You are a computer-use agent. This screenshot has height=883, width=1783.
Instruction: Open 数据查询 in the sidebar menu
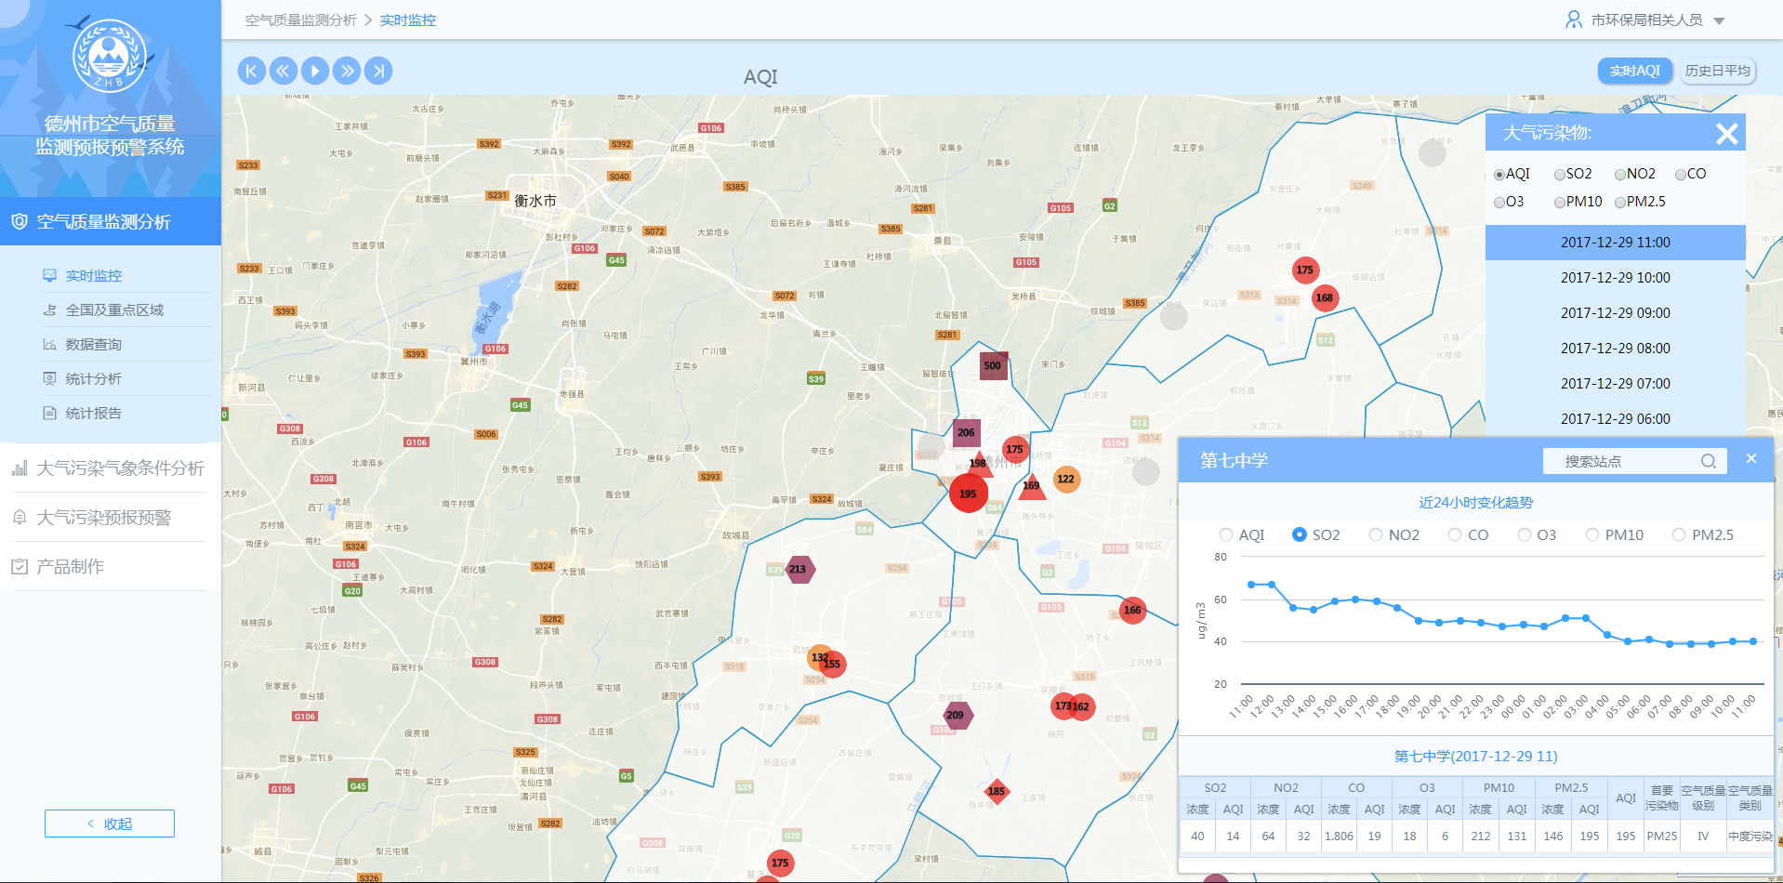click(x=94, y=344)
